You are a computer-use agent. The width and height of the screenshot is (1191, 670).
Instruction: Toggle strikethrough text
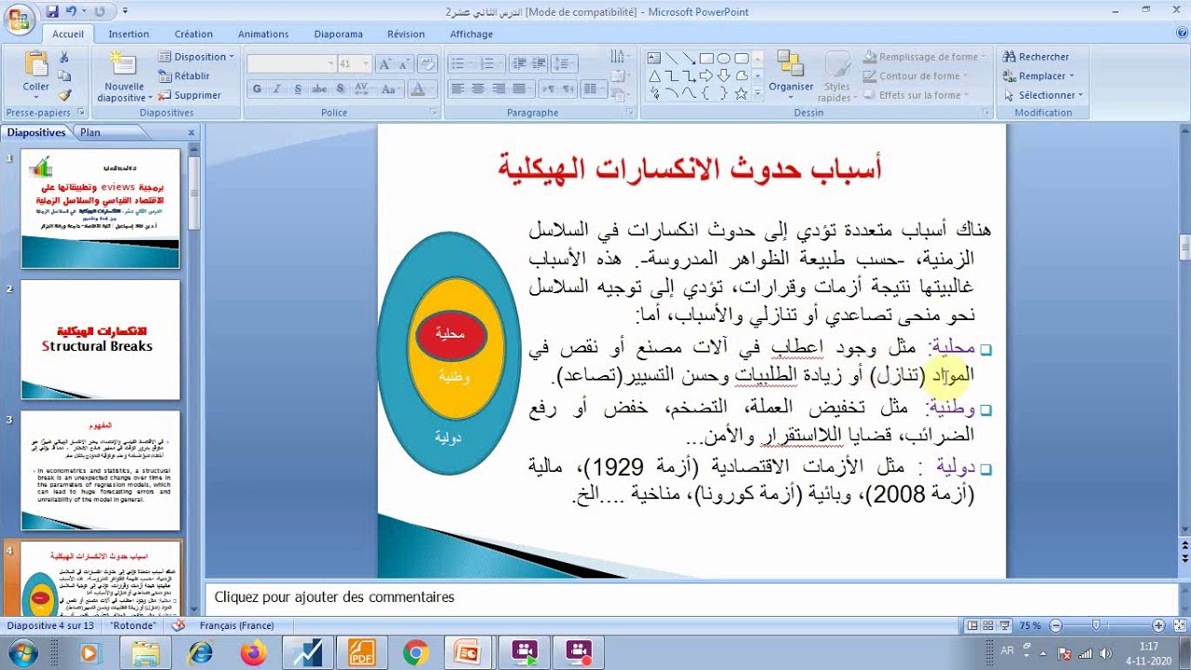coord(319,89)
